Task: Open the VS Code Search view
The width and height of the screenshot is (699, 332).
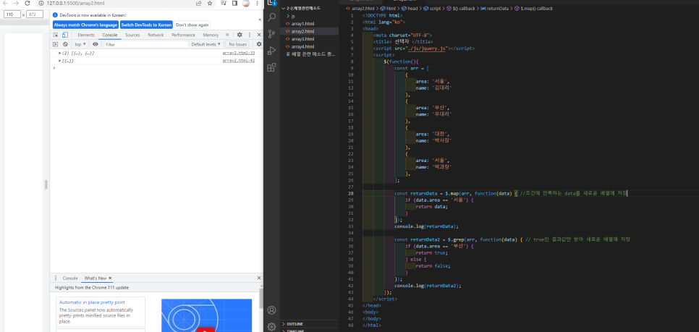Action: click(271, 18)
